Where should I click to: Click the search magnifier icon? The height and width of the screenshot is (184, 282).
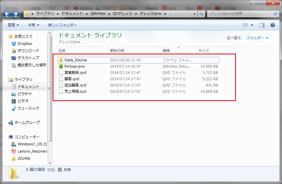point(275,14)
